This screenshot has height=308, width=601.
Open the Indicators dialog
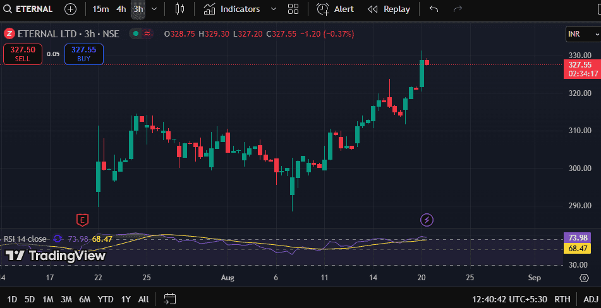coord(231,9)
